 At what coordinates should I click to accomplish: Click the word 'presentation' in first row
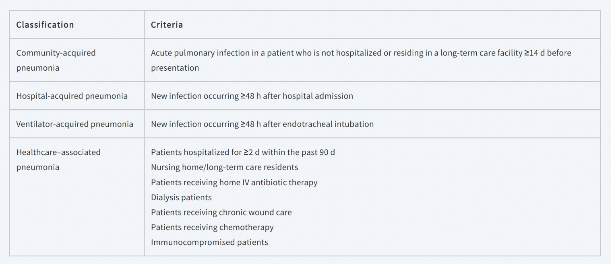[175, 68]
